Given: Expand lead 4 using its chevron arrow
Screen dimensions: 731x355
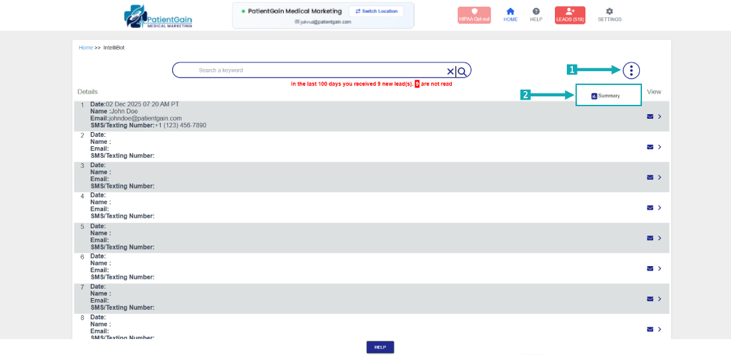Looking at the screenshot, I should coord(660,208).
